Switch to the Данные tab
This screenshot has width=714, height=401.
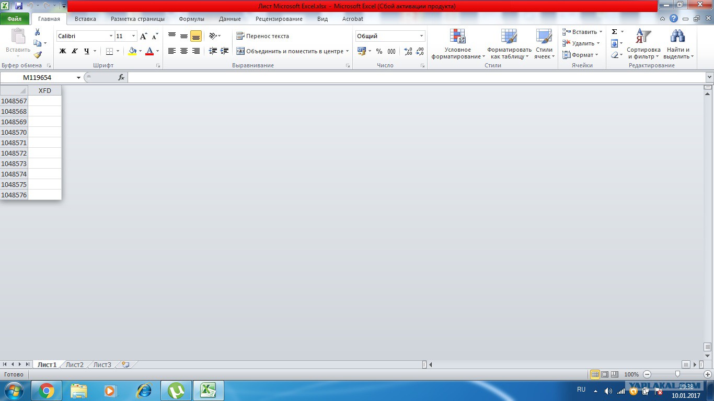click(230, 19)
